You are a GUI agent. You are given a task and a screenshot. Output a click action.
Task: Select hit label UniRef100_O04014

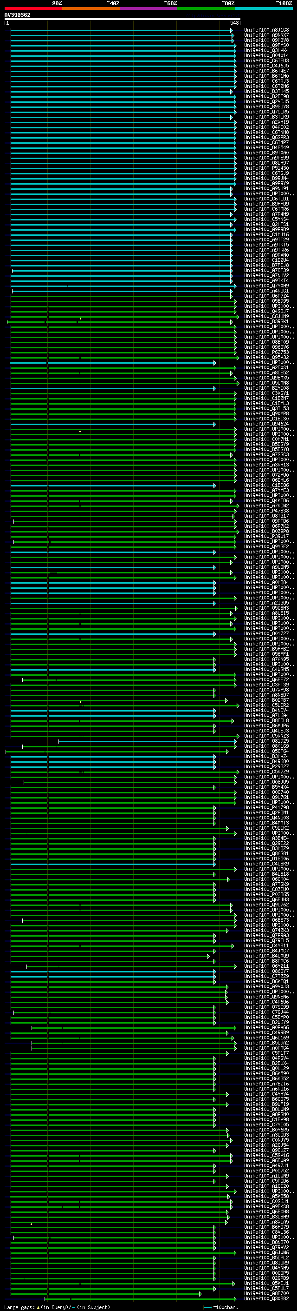[x=266, y=55]
